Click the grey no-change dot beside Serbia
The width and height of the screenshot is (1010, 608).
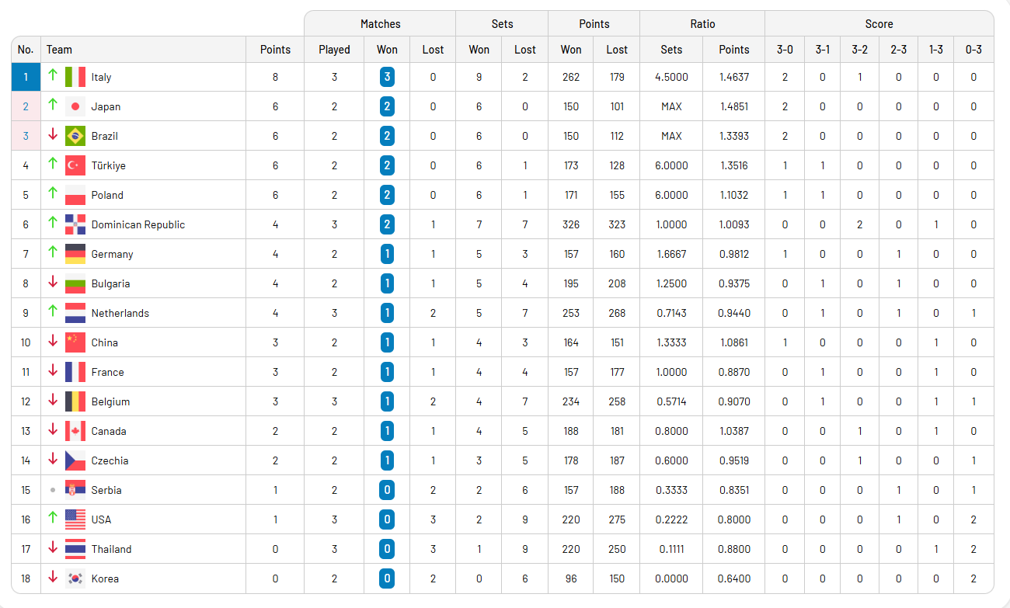[53, 490]
